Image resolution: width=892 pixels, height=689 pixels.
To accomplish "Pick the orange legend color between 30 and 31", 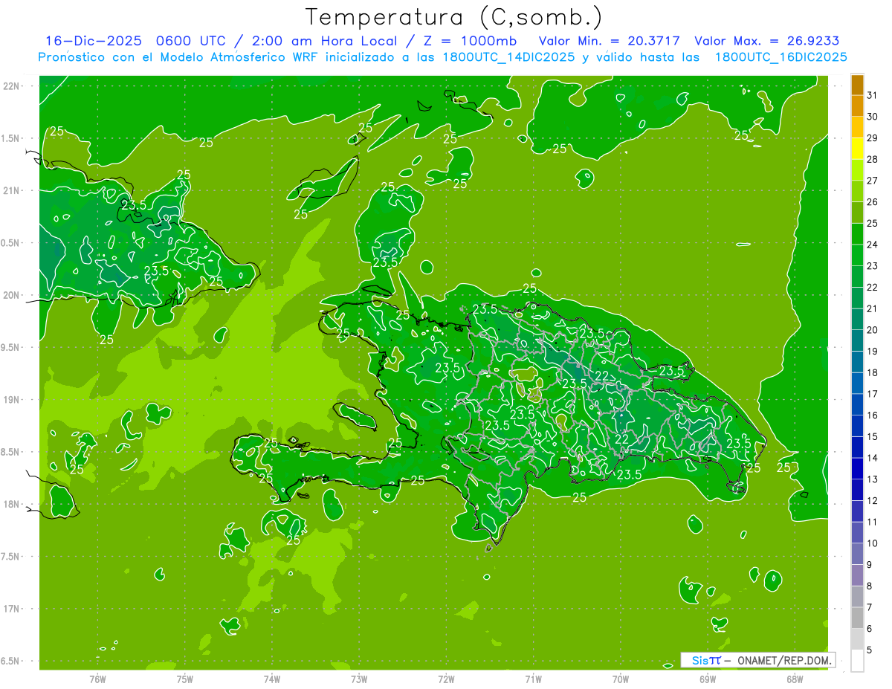I will click(857, 106).
